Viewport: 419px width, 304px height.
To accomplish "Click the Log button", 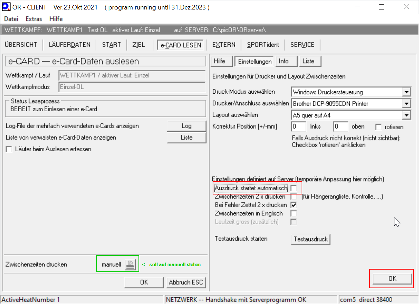I will pyautogui.click(x=186, y=126).
